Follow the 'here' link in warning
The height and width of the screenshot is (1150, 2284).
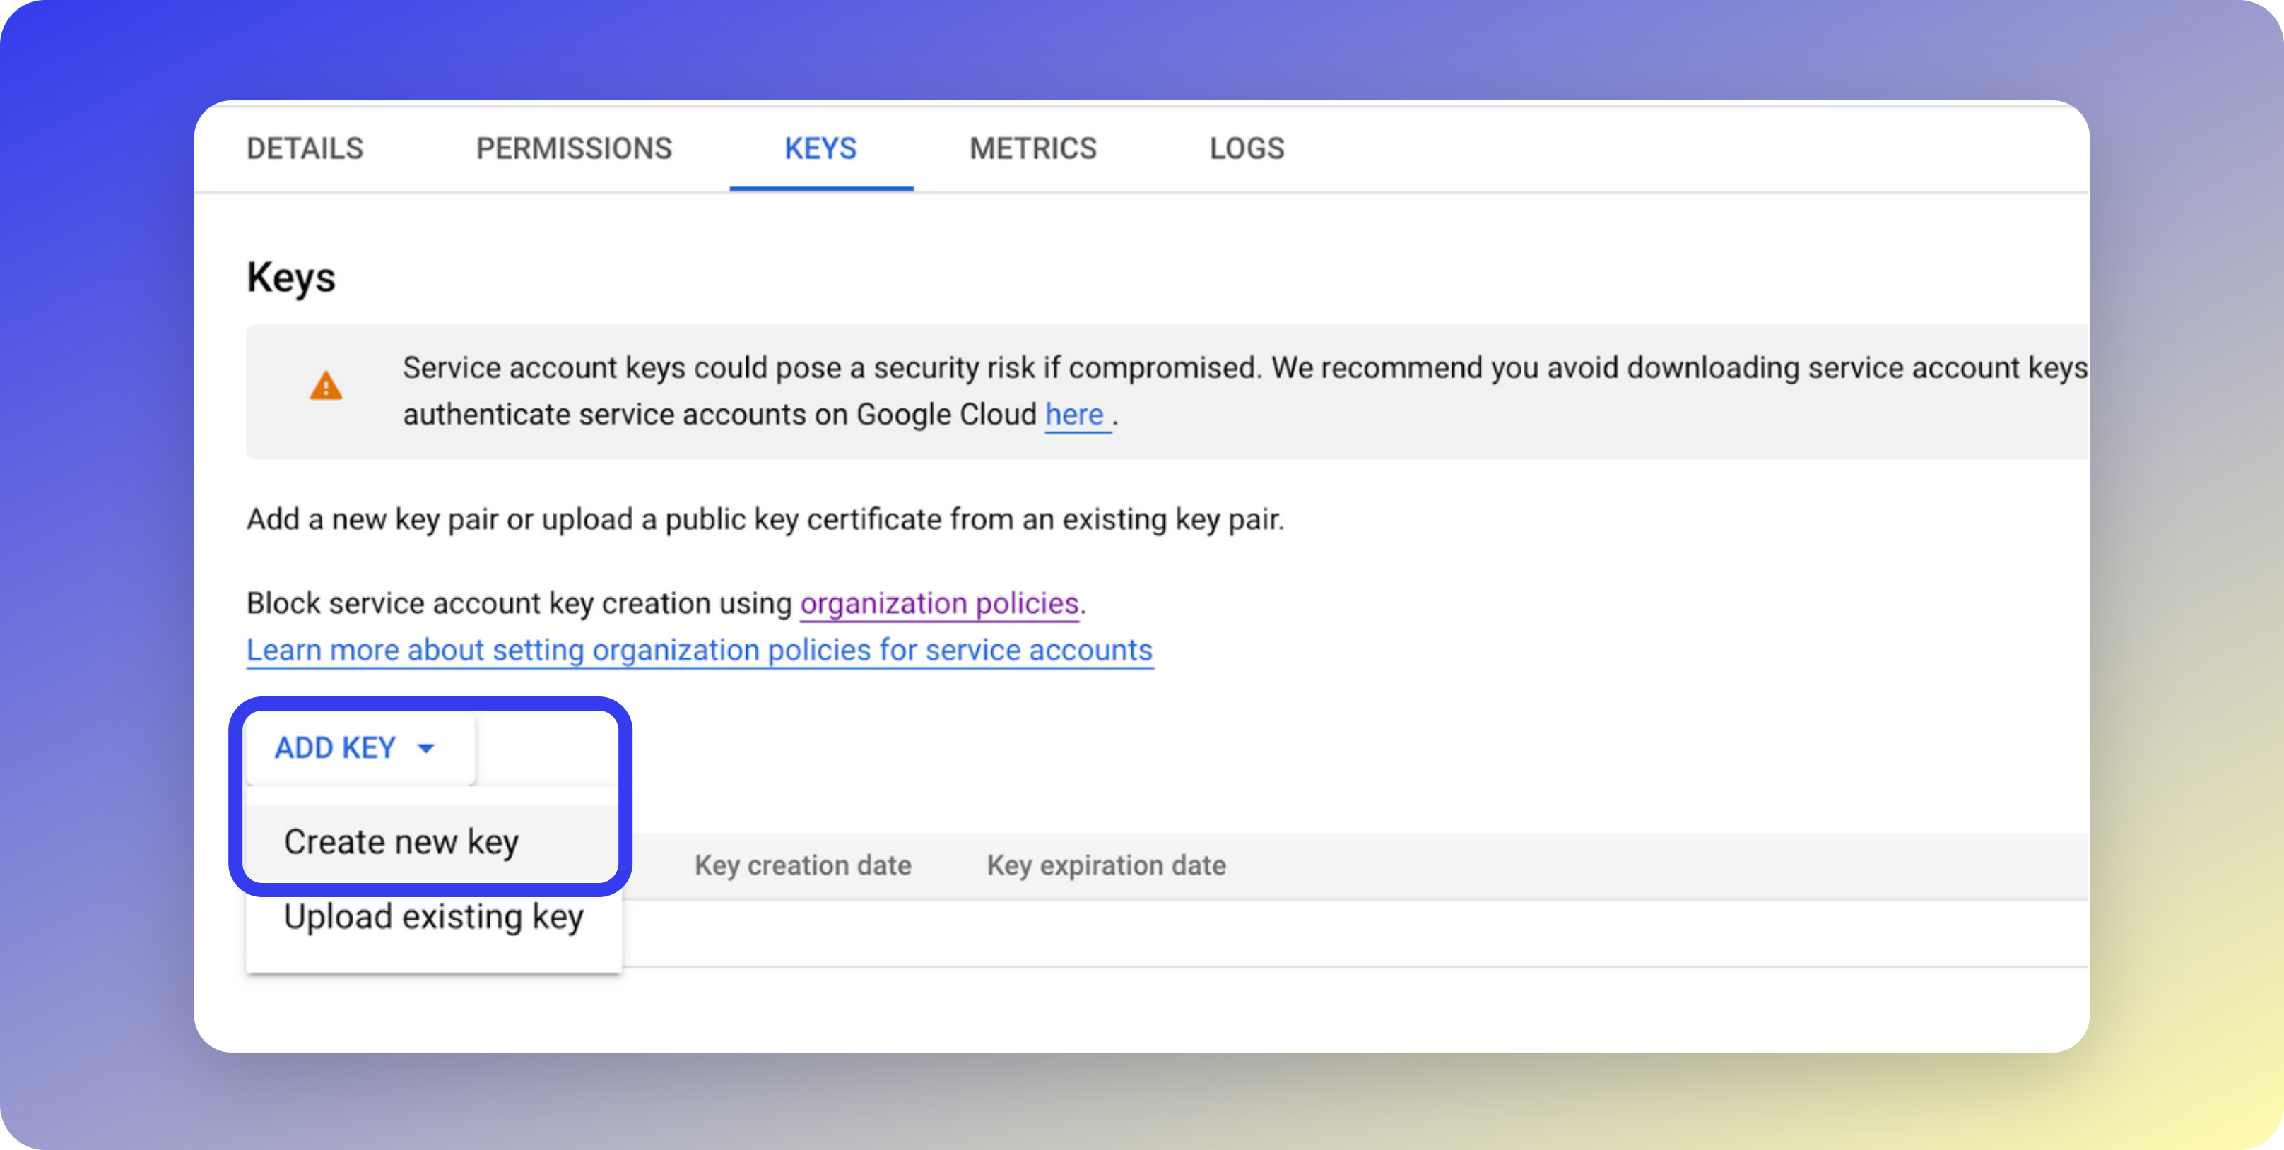click(x=1075, y=415)
